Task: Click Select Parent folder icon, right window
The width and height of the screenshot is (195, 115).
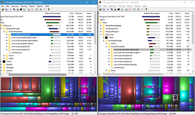Action: [x=134, y=9]
